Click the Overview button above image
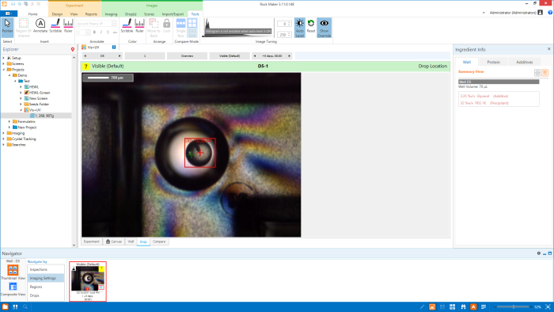The width and height of the screenshot is (554, 312). click(188, 56)
